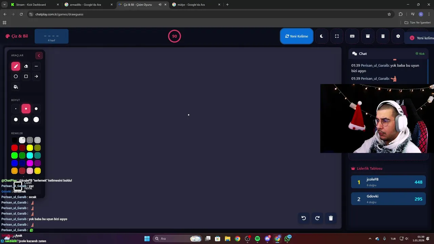Pick the bright green color swatch
The height and width of the screenshot is (244, 434).
[14, 156]
